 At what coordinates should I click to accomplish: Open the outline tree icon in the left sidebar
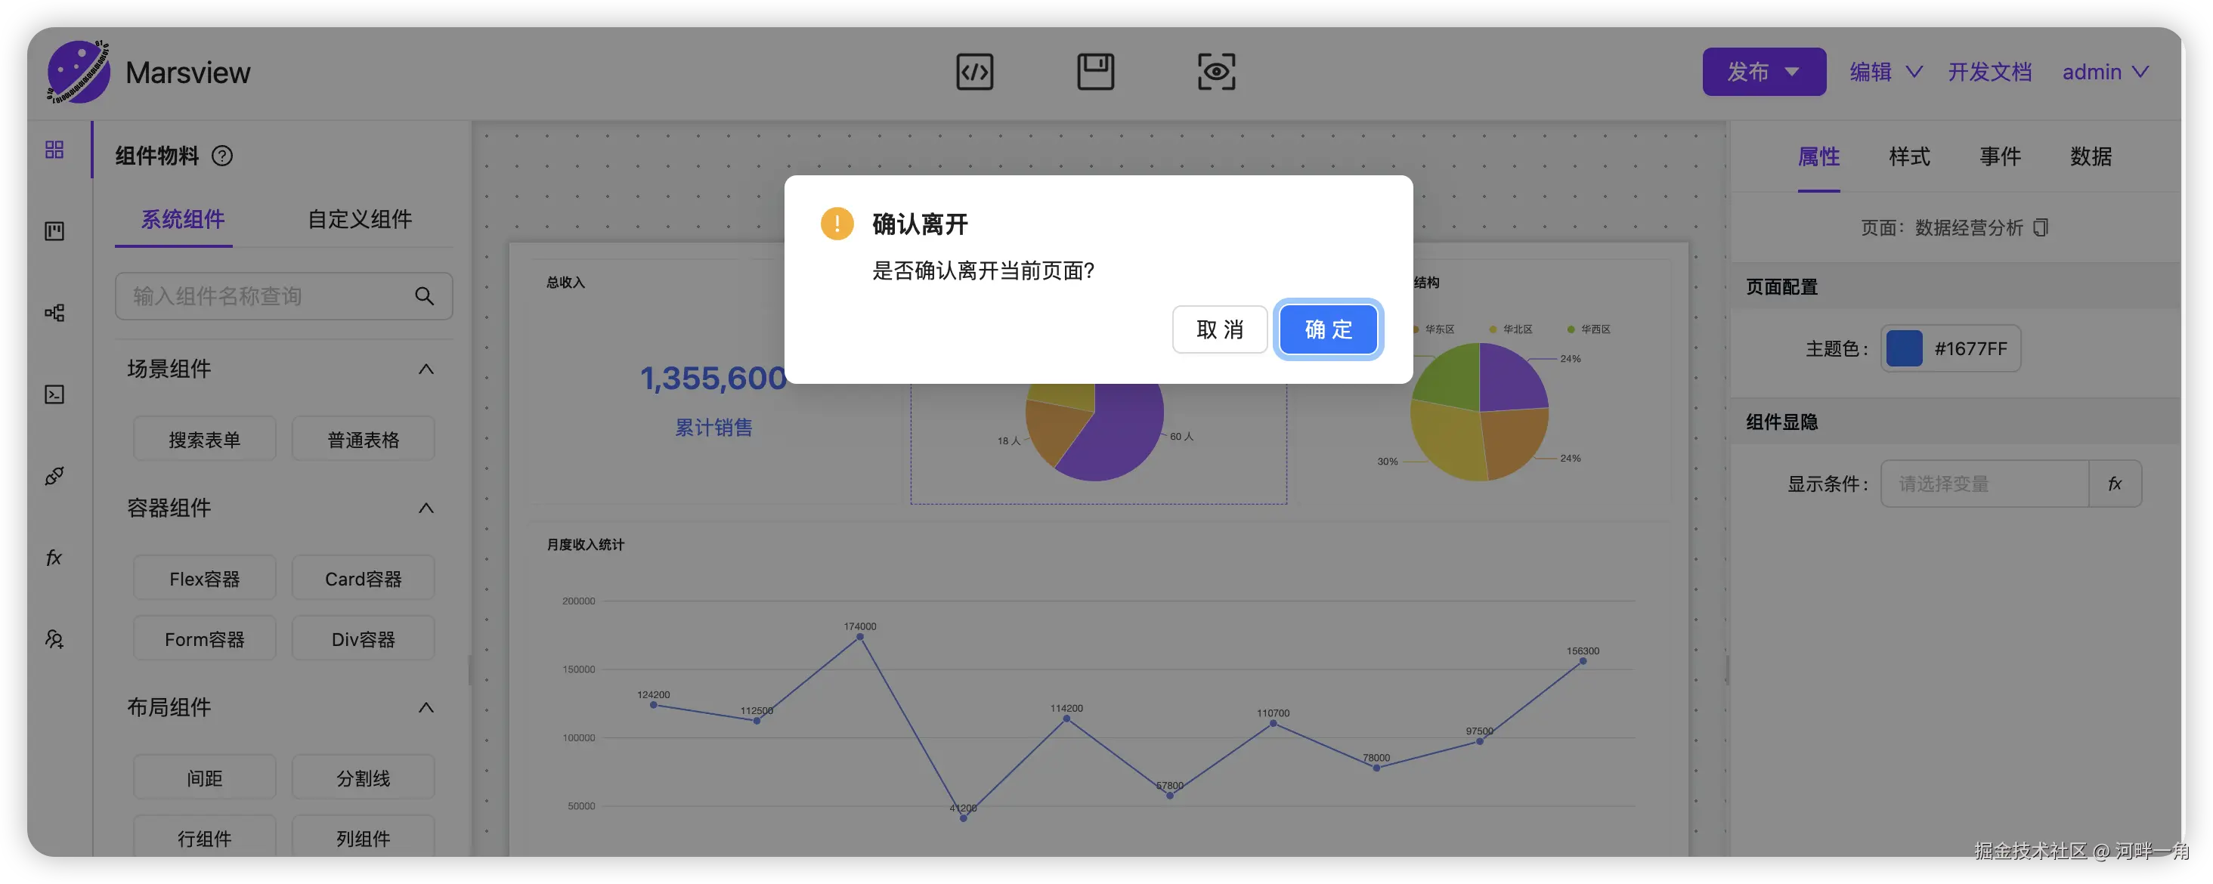click(54, 313)
